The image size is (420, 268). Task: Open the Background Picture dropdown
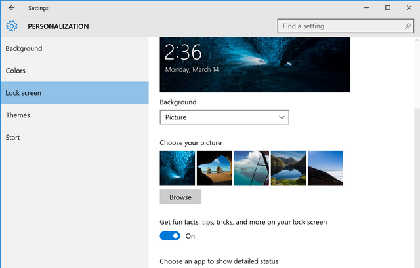pos(224,117)
